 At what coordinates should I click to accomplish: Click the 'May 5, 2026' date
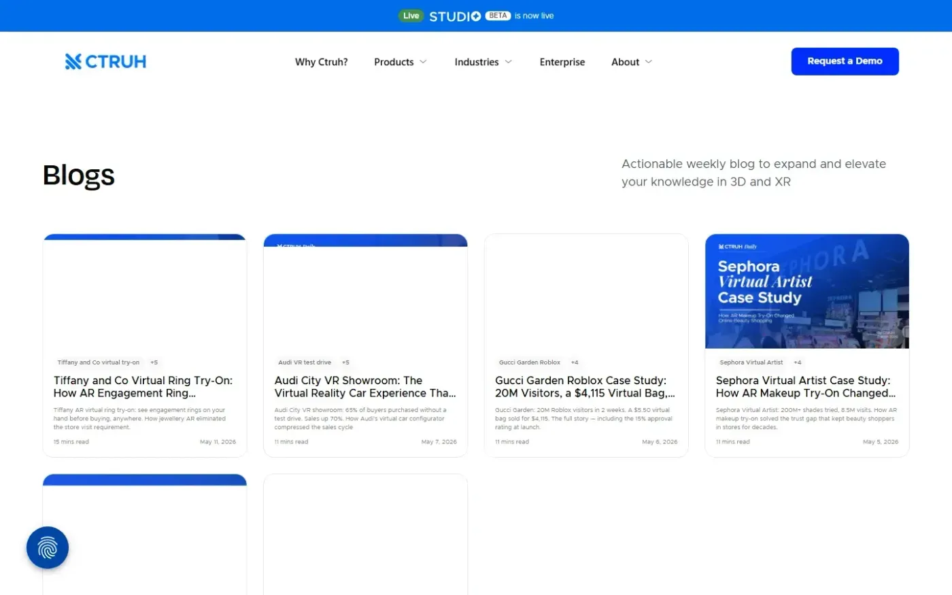(881, 442)
